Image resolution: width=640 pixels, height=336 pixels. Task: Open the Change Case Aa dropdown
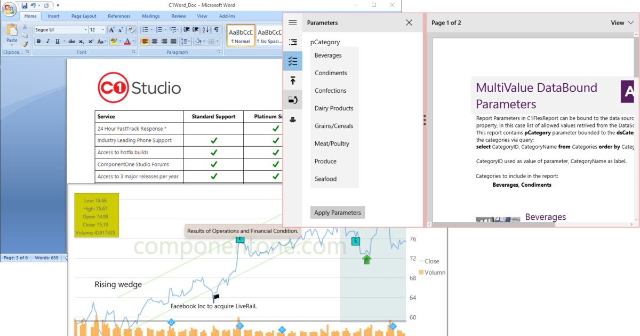point(102,41)
